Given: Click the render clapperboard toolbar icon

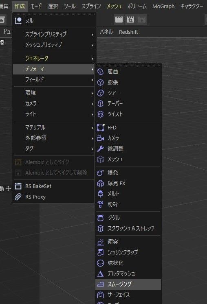Looking at the screenshot, I should coord(119,20).
